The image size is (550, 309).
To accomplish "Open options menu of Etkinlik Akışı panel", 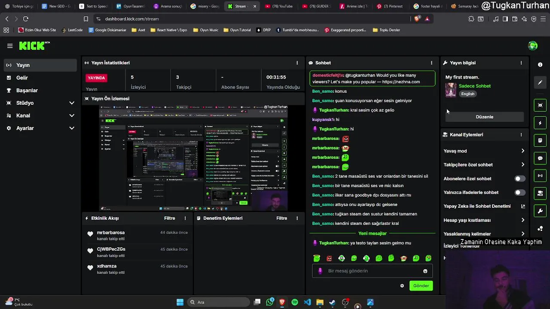I will pyautogui.click(x=185, y=218).
